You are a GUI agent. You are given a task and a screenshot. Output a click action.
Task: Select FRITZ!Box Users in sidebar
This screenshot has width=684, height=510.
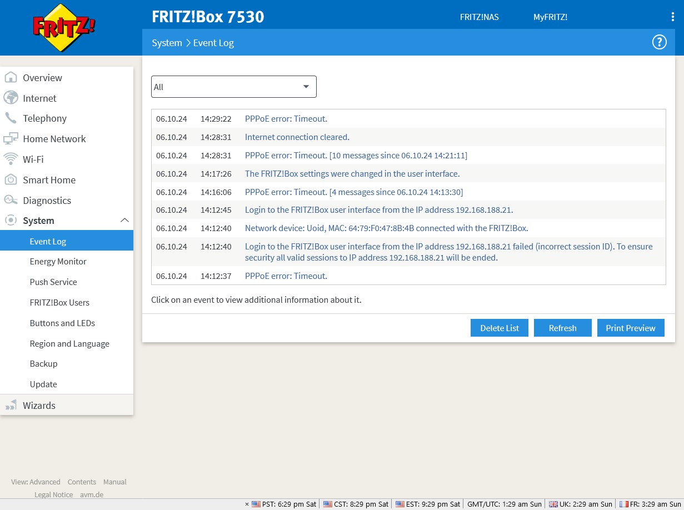[x=59, y=302]
